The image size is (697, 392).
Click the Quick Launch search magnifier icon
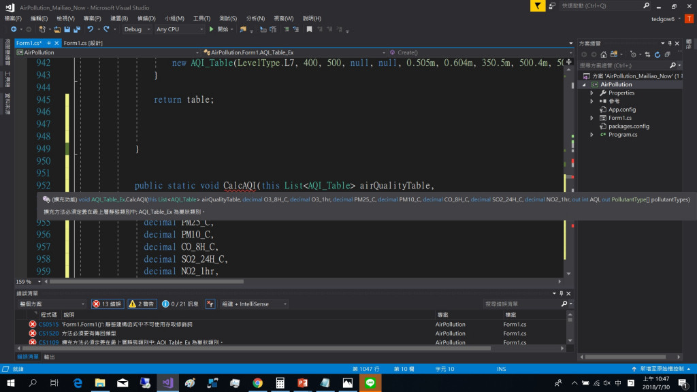tap(647, 5)
